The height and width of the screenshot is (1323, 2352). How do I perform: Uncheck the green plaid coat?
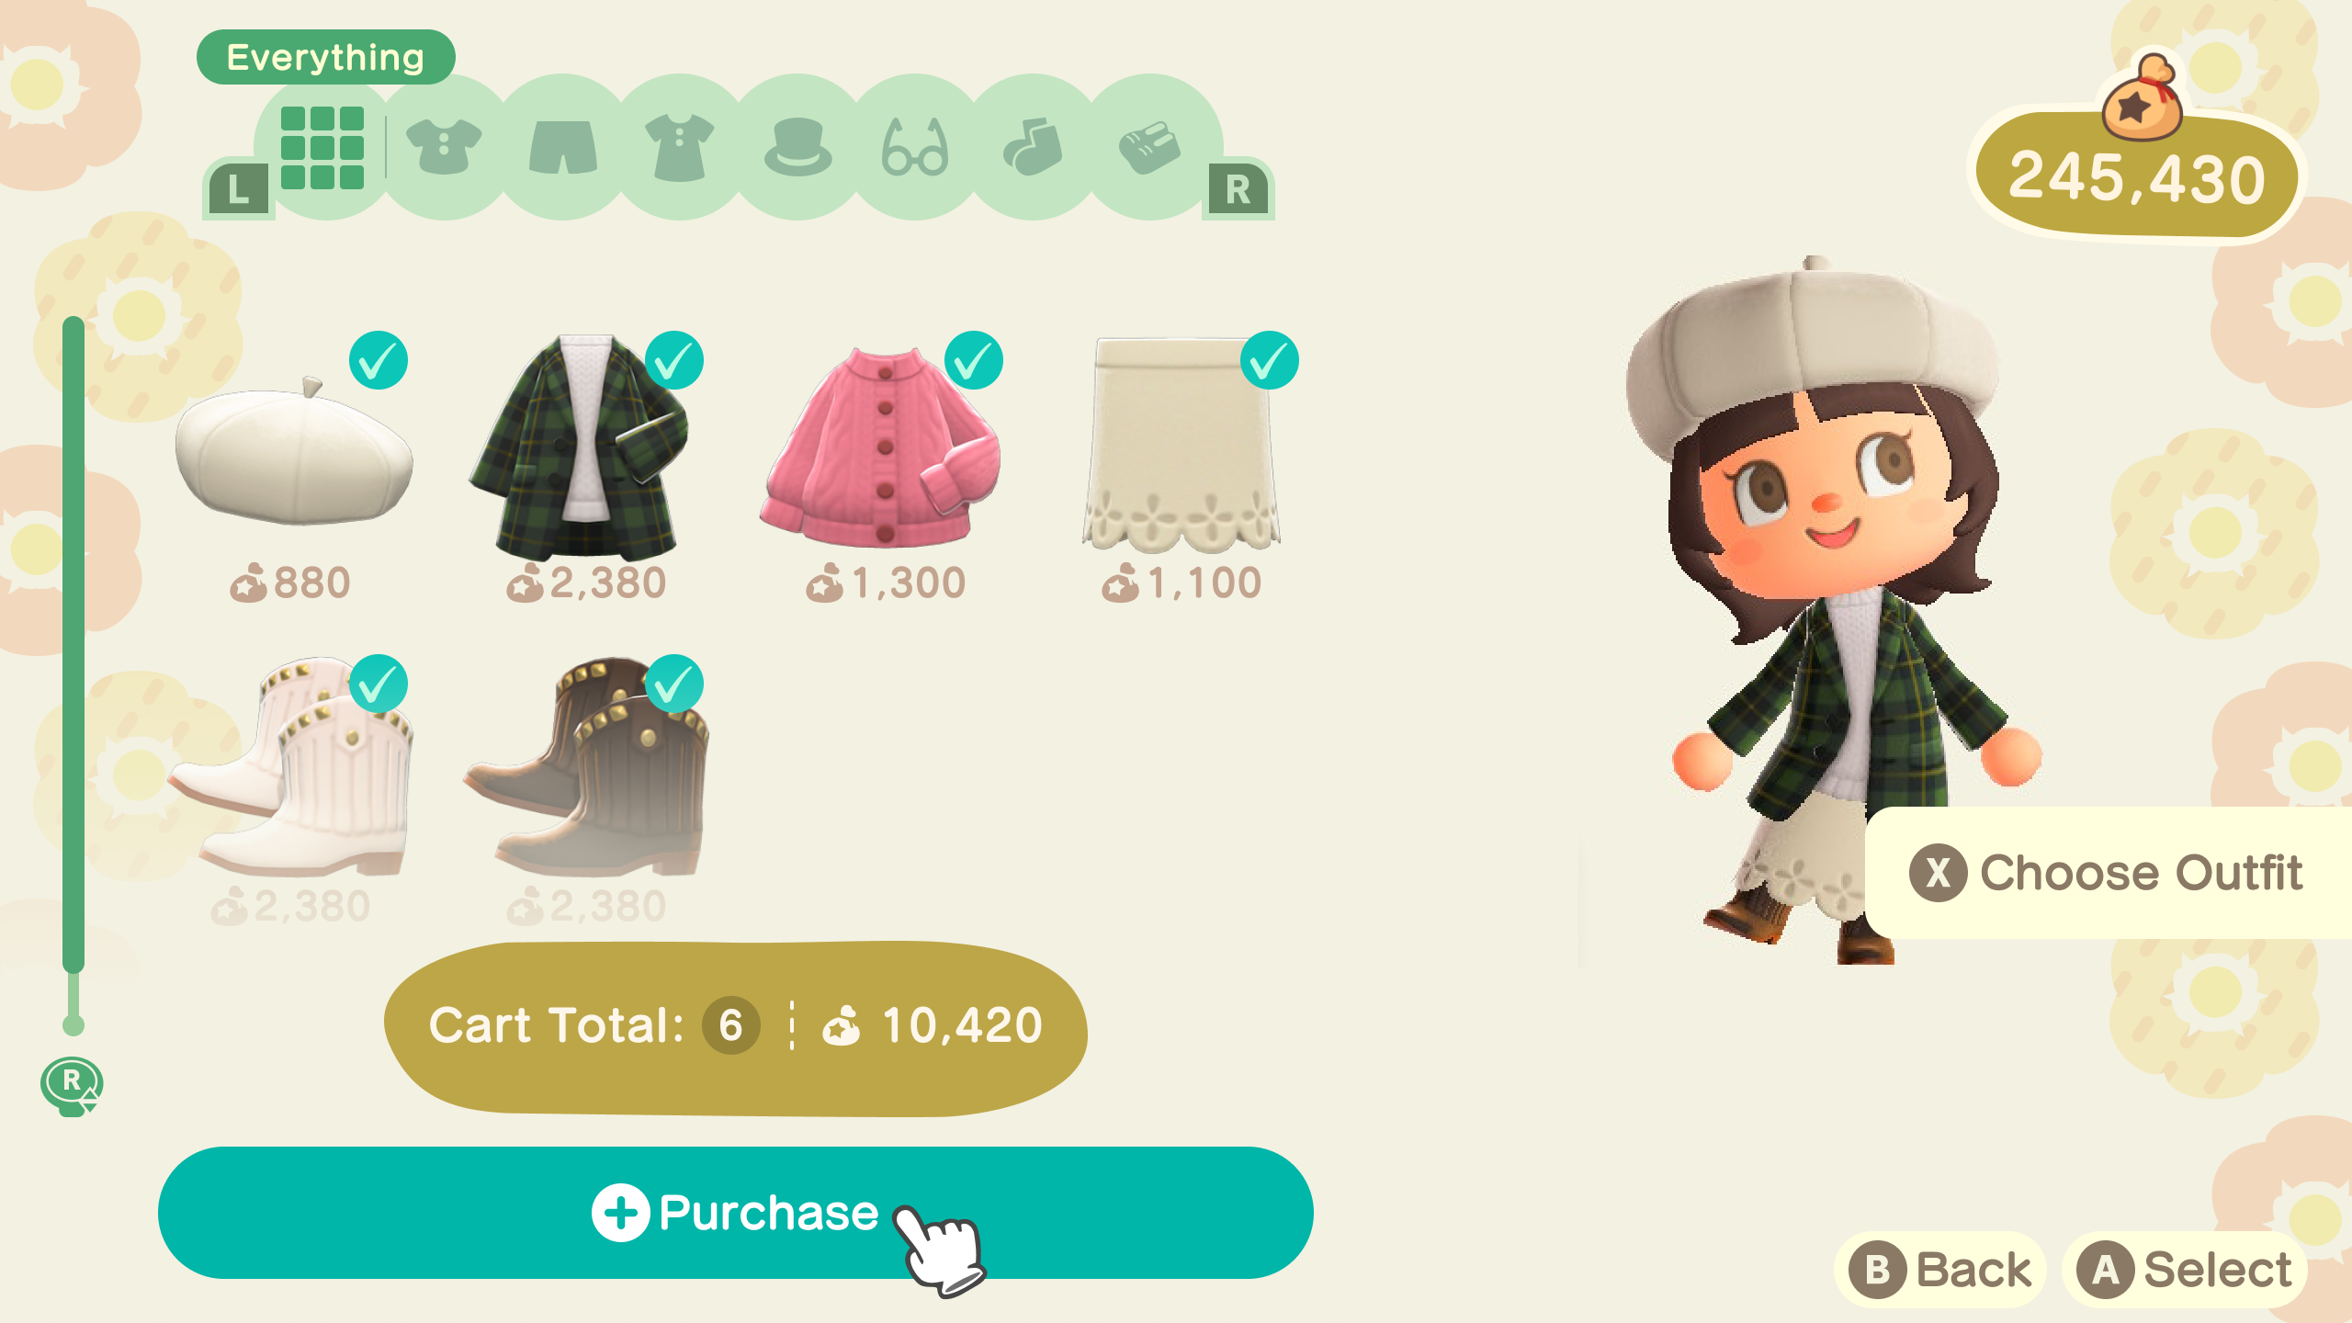674,360
